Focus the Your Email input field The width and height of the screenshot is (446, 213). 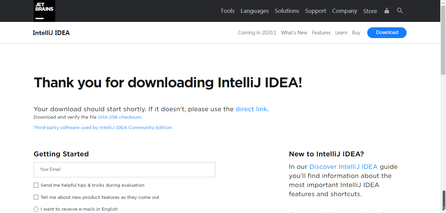(125, 170)
